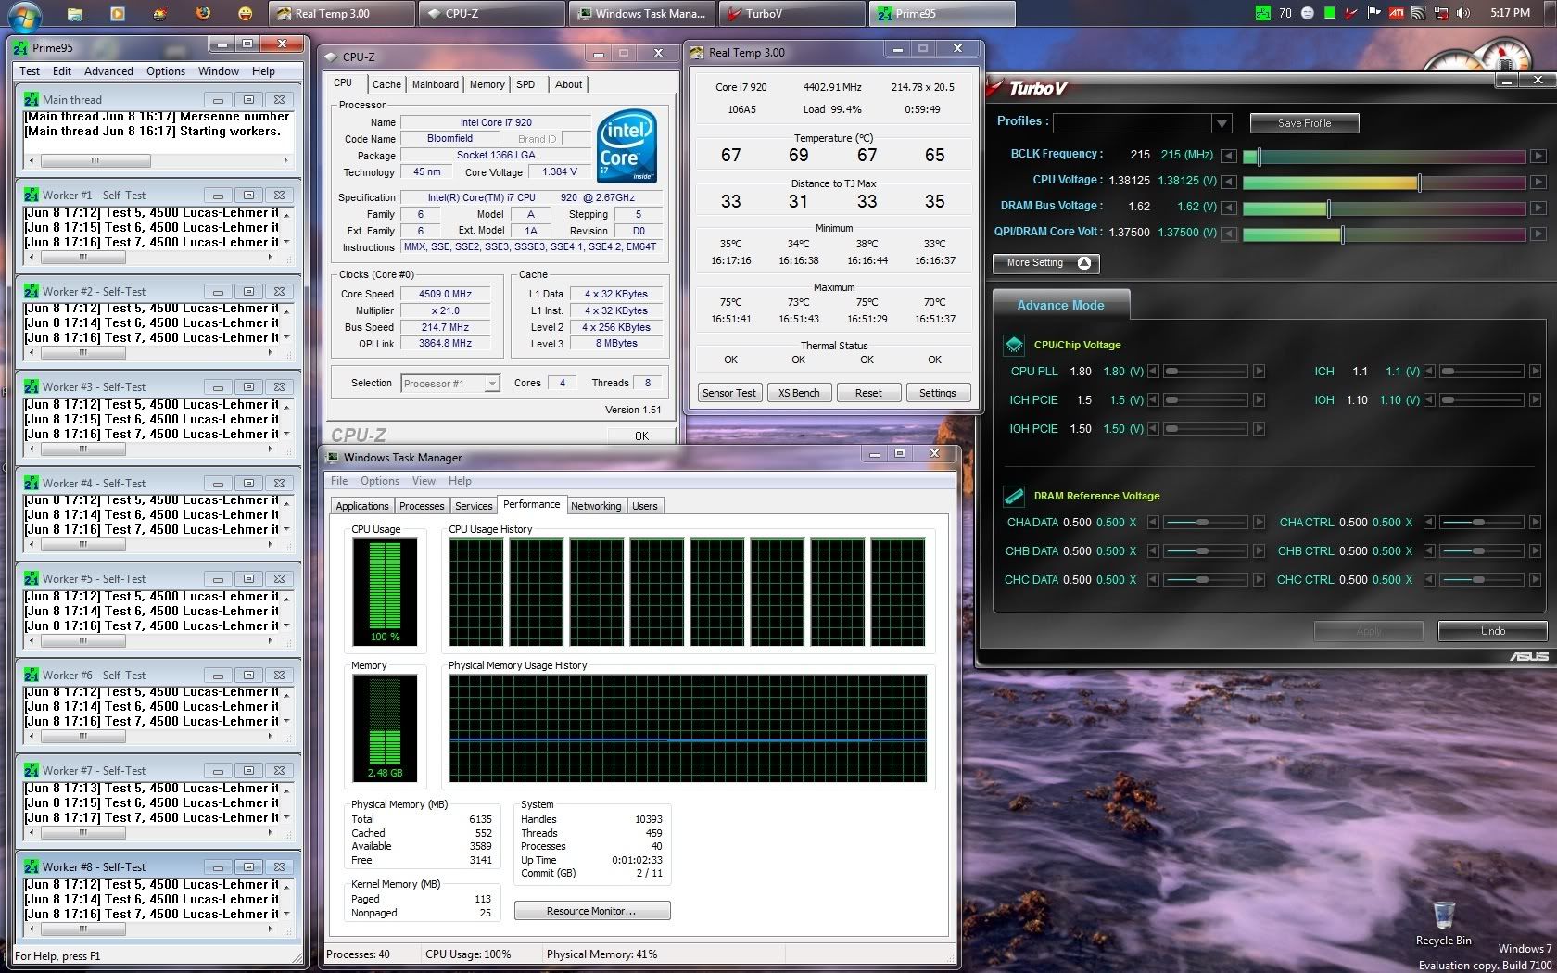Switch to Task Manager Processes tab
The image size is (1557, 973).
pyautogui.click(x=422, y=506)
